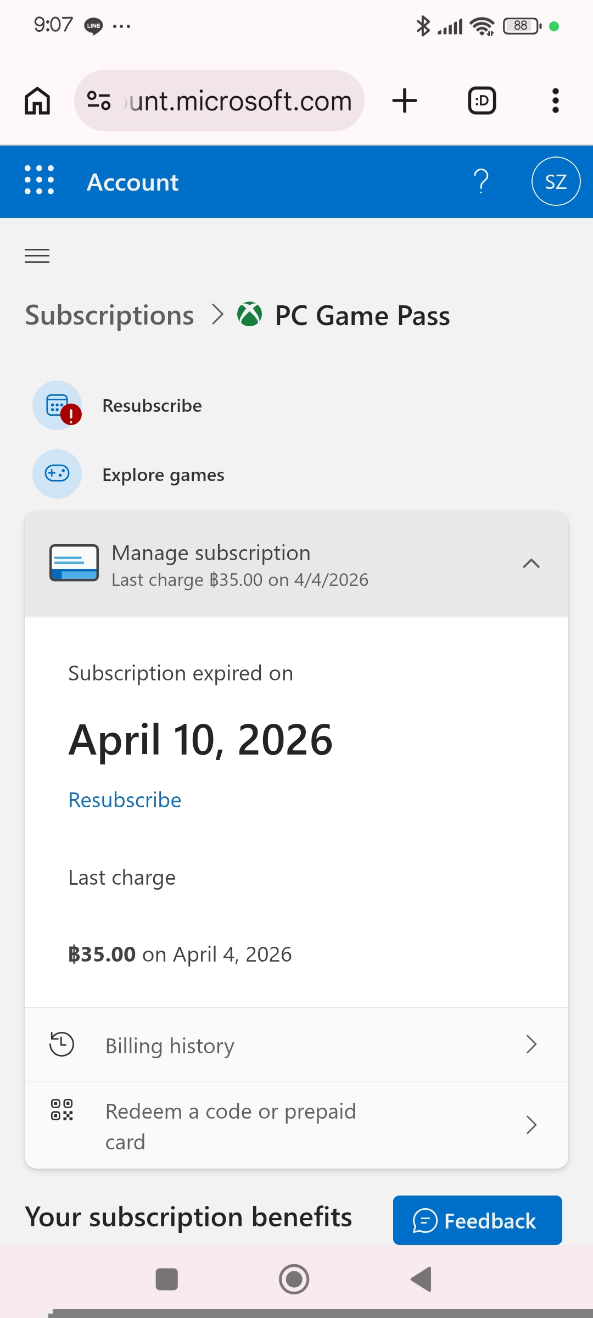The width and height of the screenshot is (593, 1318).
Task: Click the Account header title
Action: coord(133,182)
